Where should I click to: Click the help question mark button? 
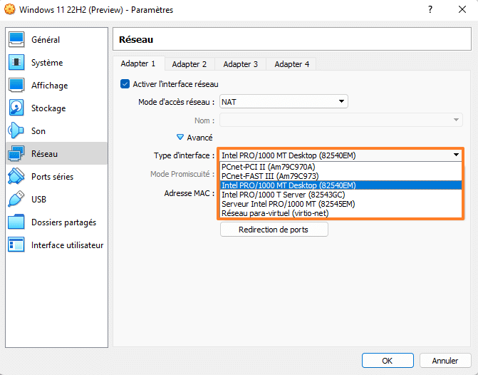point(430,10)
